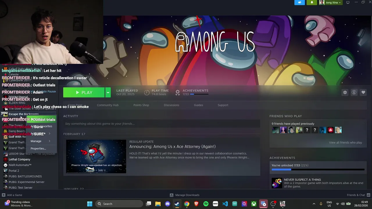The width and height of the screenshot is (372, 209).
Task: Open Google Chrome from taskbar
Action: tap(187, 204)
